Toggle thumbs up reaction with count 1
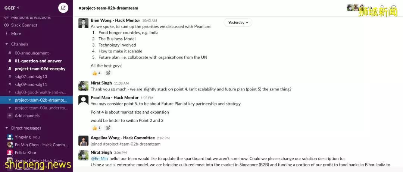Image resolution: width=403 pixels, height=172 pixels. pos(96,128)
